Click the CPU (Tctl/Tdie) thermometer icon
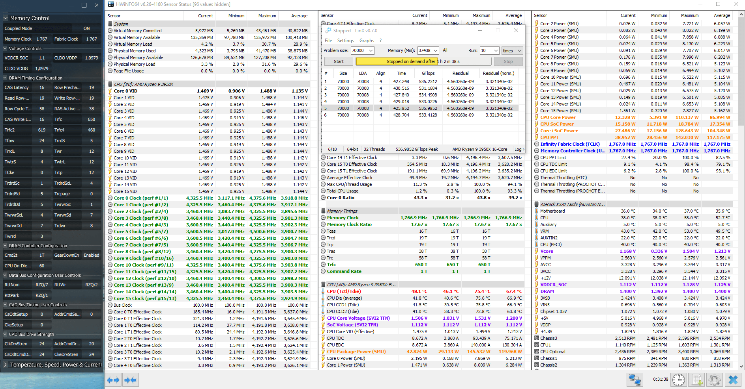This screenshot has height=389, width=745. [x=323, y=291]
